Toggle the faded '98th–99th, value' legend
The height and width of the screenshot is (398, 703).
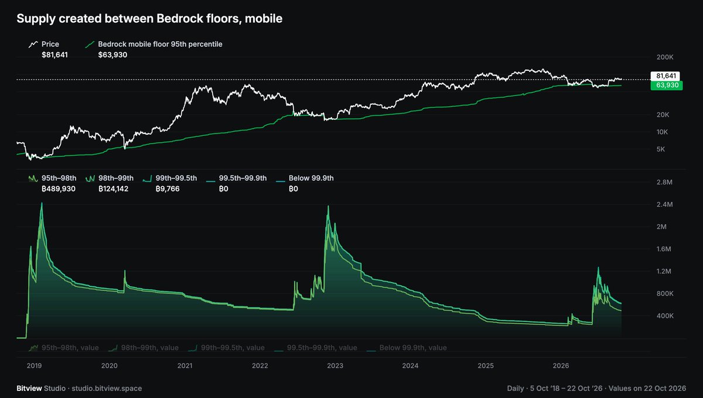(149, 348)
